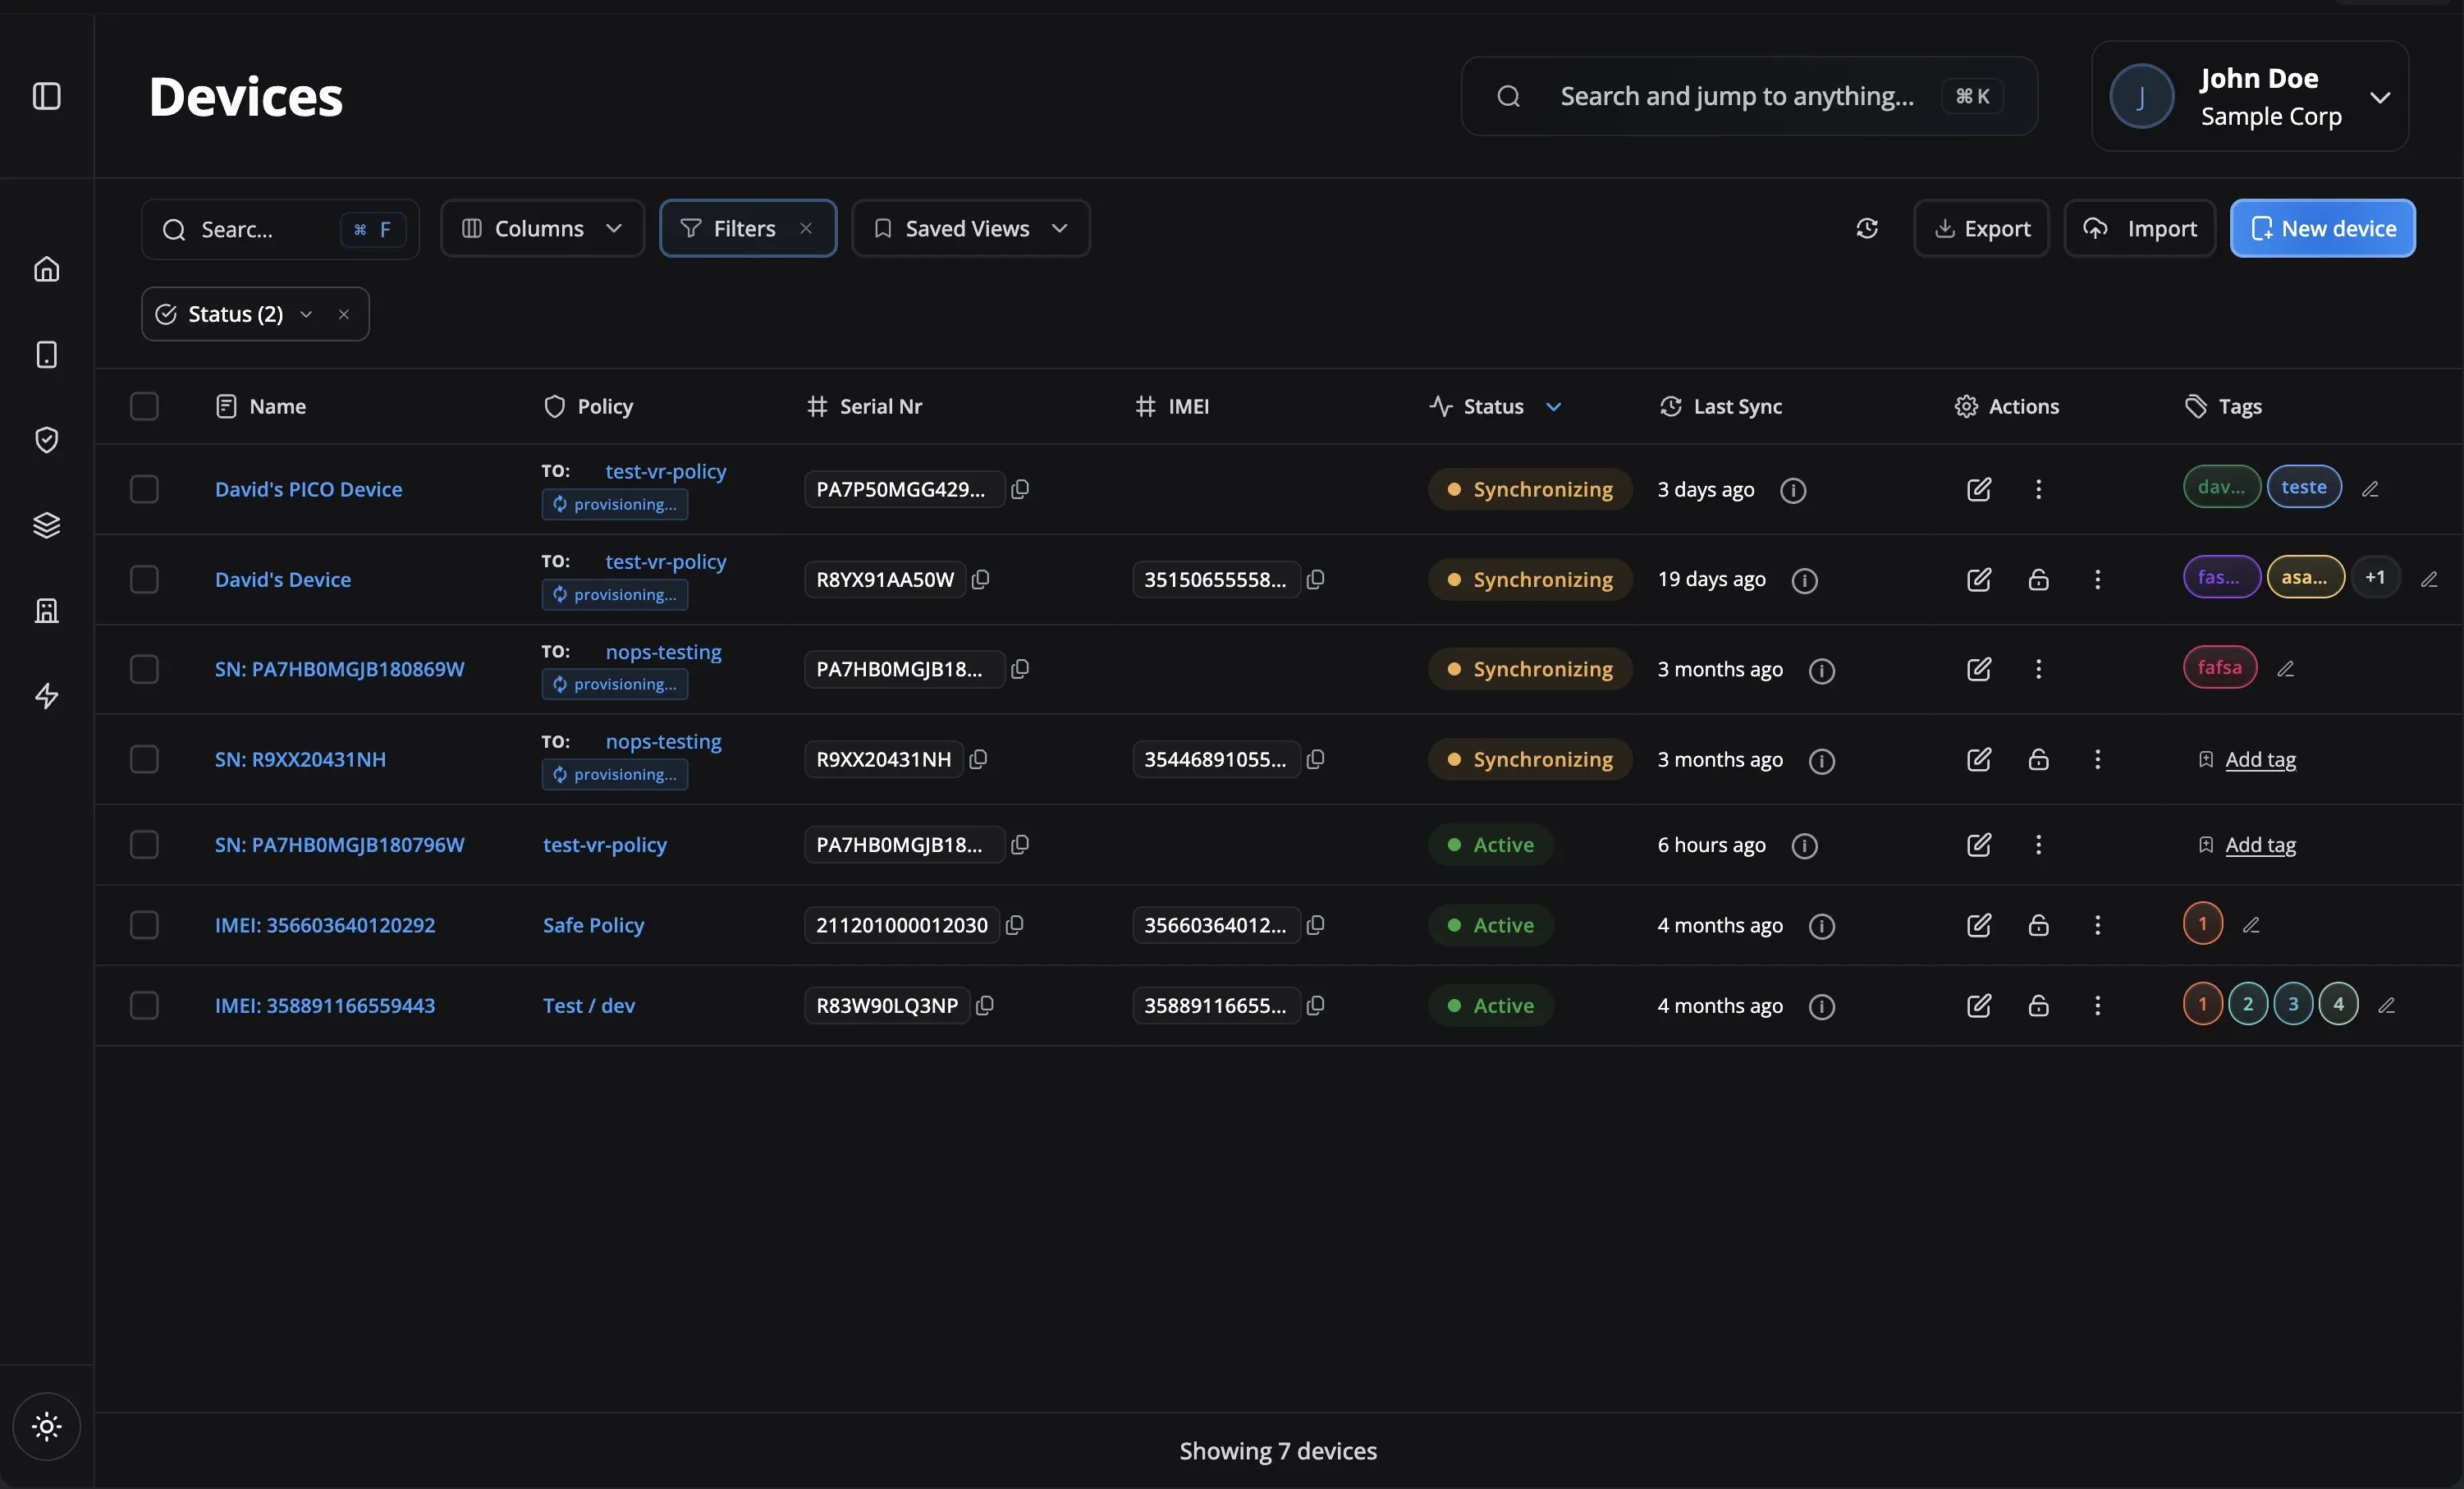
Task: Open the Status (2) filter dropdown
Action: pos(236,314)
